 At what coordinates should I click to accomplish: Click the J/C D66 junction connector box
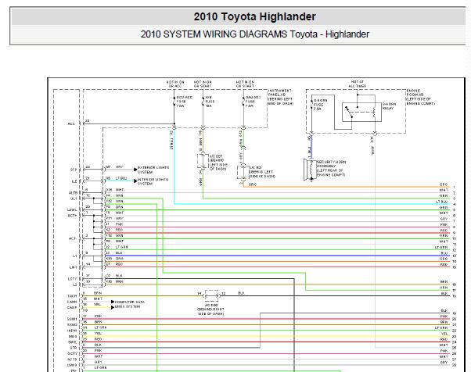click(x=211, y=295)
